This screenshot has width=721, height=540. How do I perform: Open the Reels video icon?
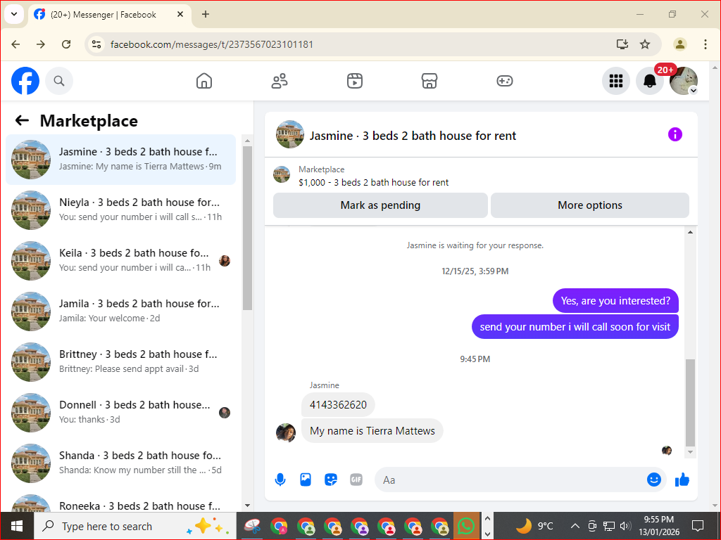[355, 81]
